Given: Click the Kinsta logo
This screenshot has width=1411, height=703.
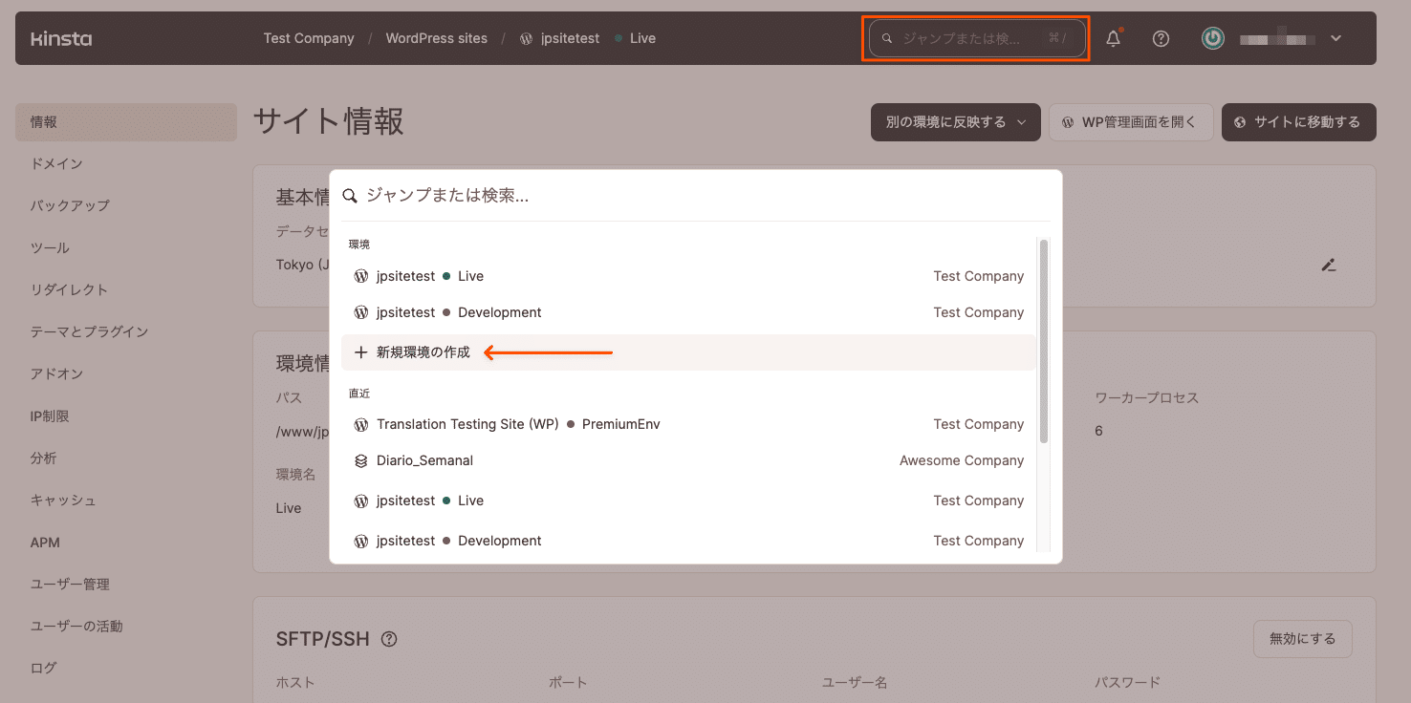Looking at the screenshot, I should pos(61,39).
